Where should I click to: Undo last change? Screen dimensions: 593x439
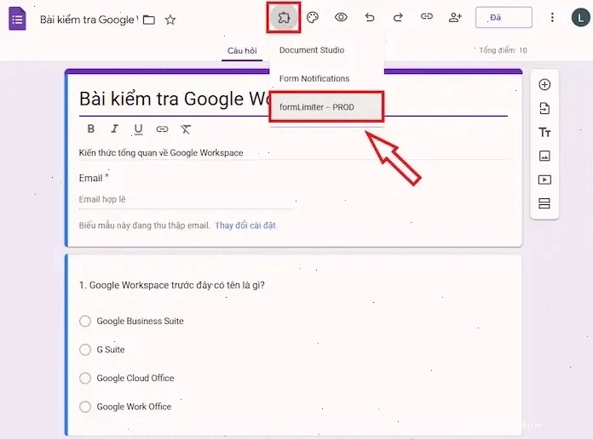370,17
